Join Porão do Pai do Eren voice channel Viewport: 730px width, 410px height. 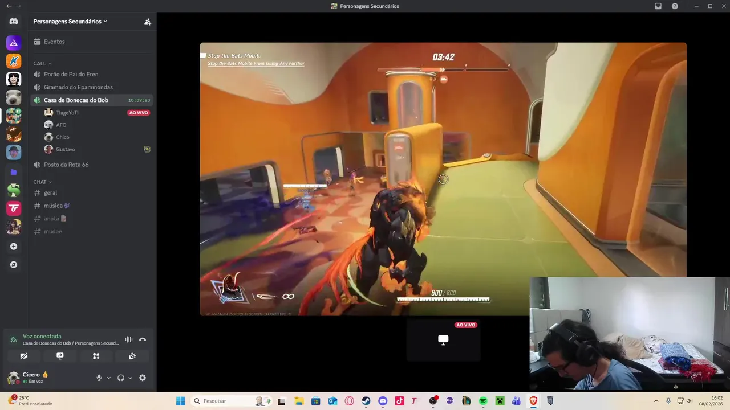click(92, 74)
